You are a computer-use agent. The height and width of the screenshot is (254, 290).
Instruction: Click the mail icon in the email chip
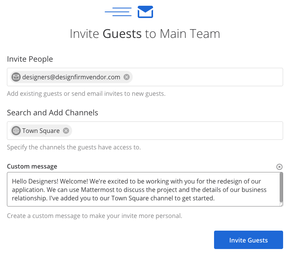point(16,77)
